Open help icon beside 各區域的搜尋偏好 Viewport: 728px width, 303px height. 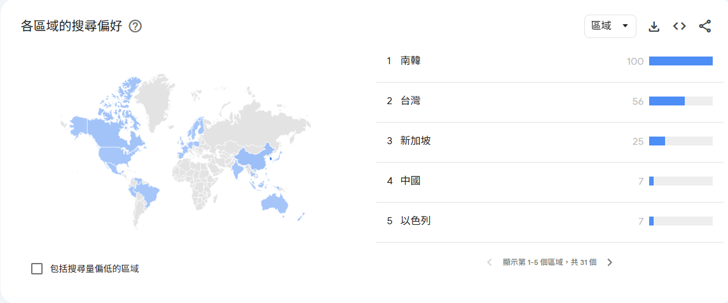point(135,27)
